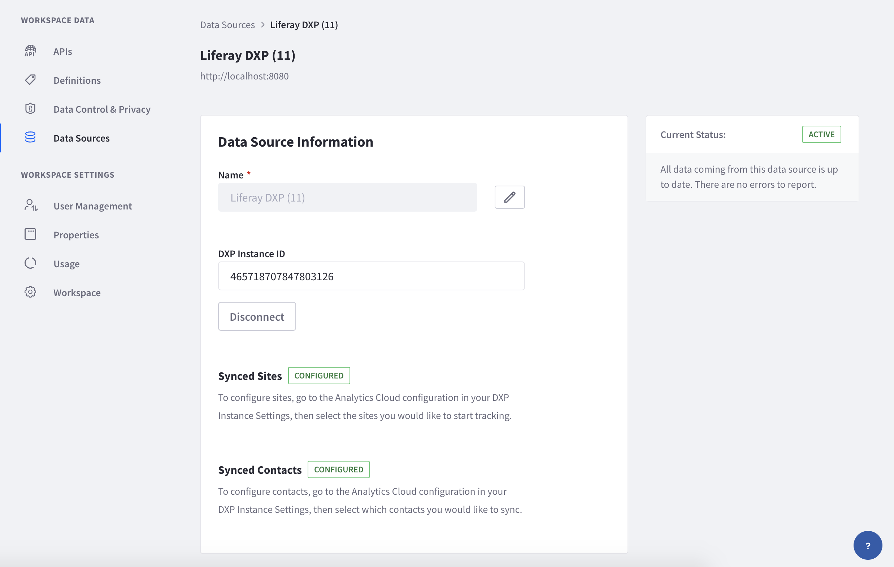Screen dimensions: 894x567
Task: Open the Liferay DXP (11) breadcrumb item
Action: (304, 24)
